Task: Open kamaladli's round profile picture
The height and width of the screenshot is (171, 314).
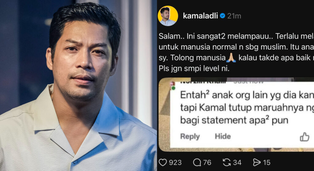Action: pos(168,16)
